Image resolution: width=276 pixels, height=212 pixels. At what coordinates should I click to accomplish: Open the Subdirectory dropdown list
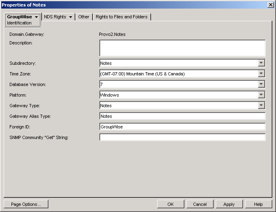pyautogui.click(x=261, y=63)
